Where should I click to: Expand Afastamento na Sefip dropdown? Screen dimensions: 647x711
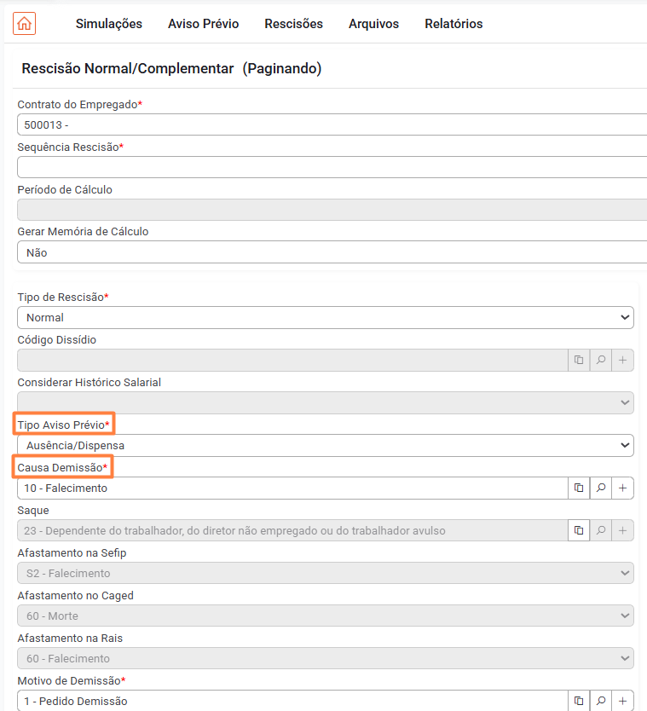(325, 573)
